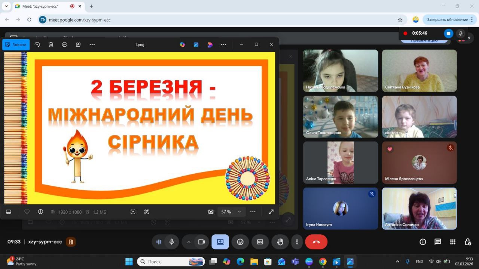Expand camera settings chevron in Meet
The image size is (479, 269).
(189, 242)
